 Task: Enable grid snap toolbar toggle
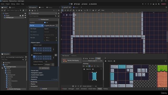(87, 10)
